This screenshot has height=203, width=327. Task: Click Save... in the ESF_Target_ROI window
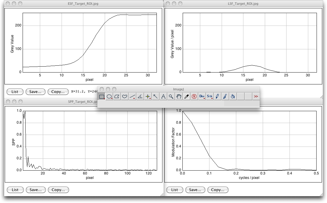tap(35, 92)
